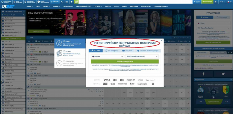The width and height of the screenshot is (233, 114).
Task: Open the RUB currency dropdown in right panel
Action: pos(213,28)
